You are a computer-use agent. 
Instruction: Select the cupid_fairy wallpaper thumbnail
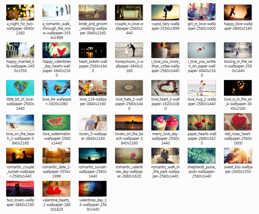click(x=165, y=12)
